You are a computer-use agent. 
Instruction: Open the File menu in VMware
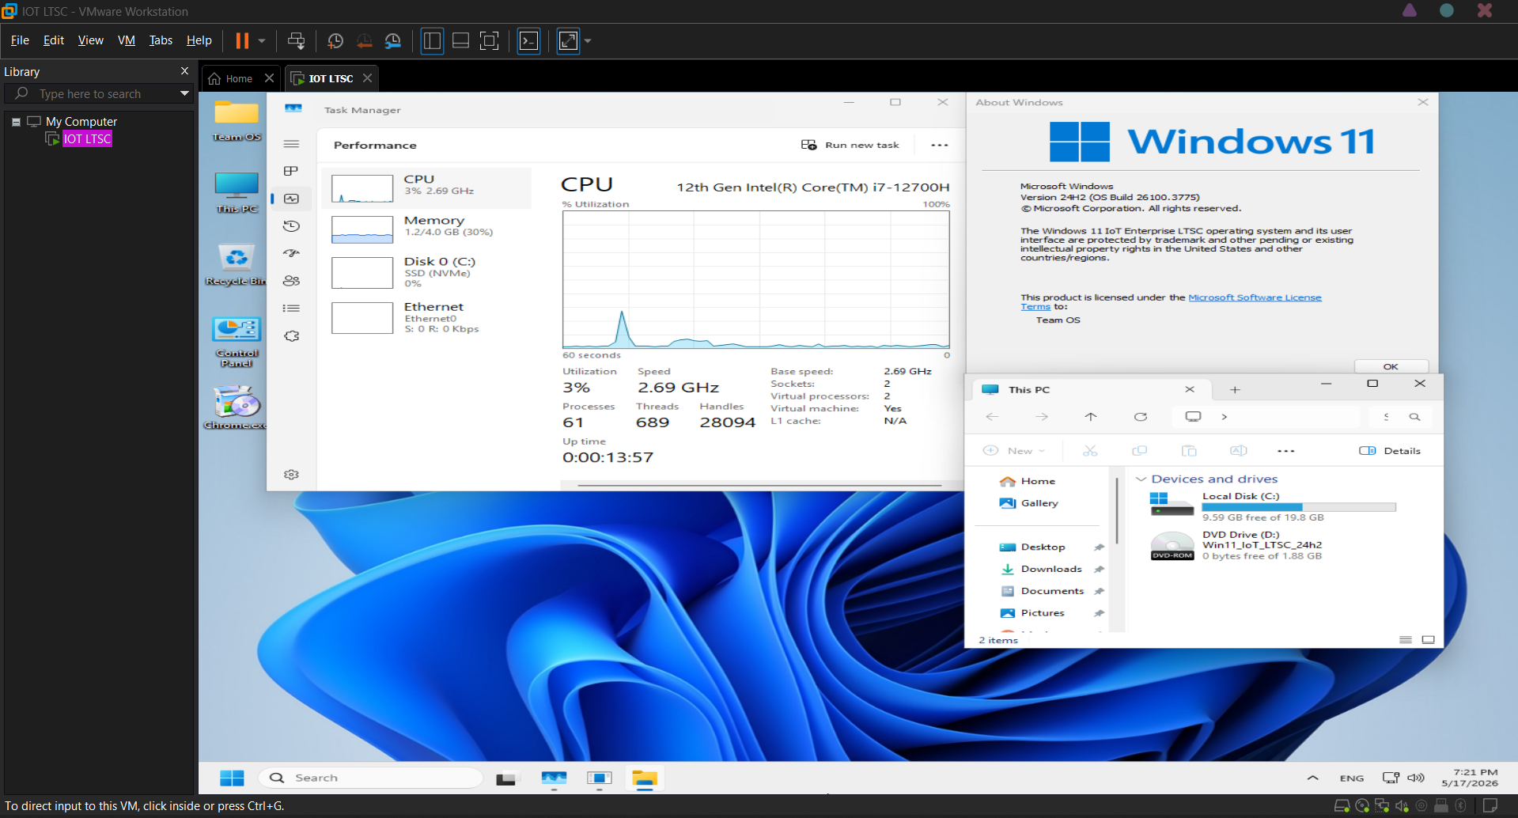(x=20, y=40)
